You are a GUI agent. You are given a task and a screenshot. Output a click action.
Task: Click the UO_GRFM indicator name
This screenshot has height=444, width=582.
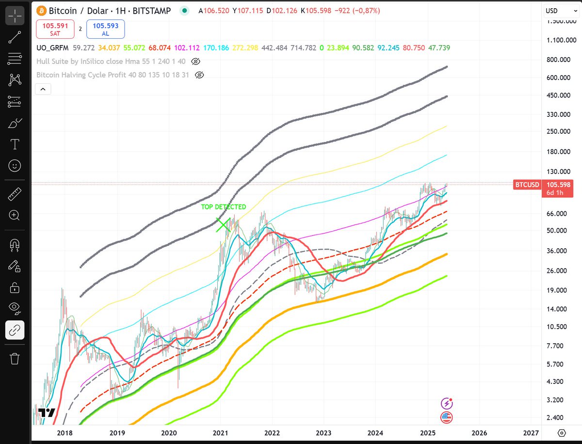(53, 48)
